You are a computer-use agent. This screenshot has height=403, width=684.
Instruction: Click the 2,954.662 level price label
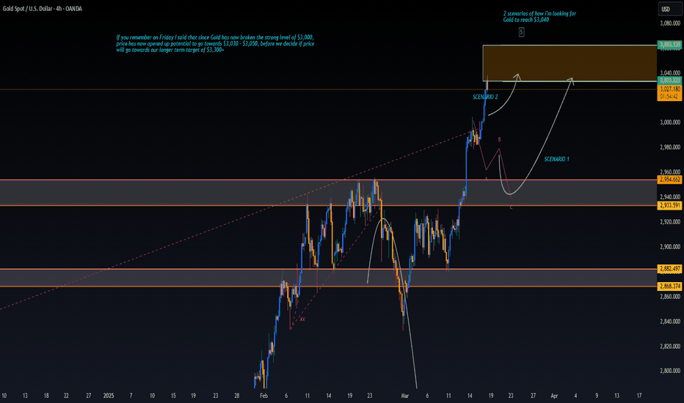point(669,180)
